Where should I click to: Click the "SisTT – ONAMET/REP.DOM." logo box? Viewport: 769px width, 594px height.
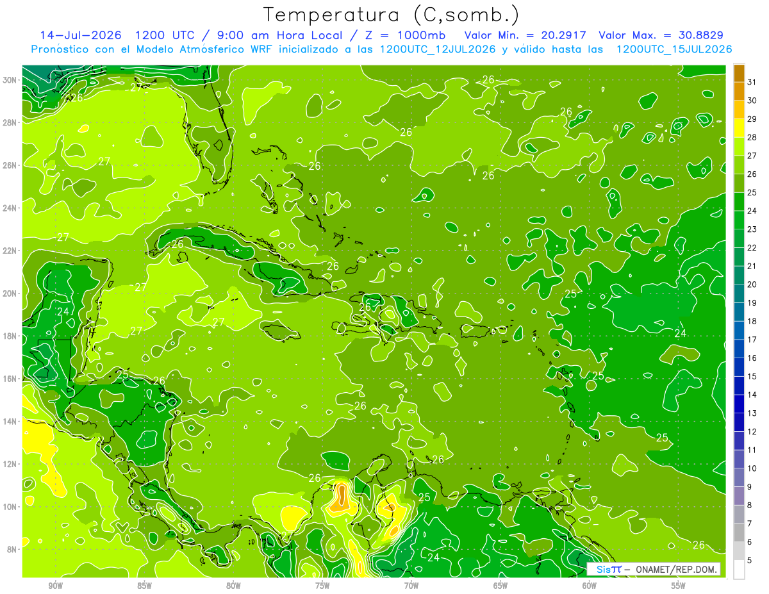point(654,569)
